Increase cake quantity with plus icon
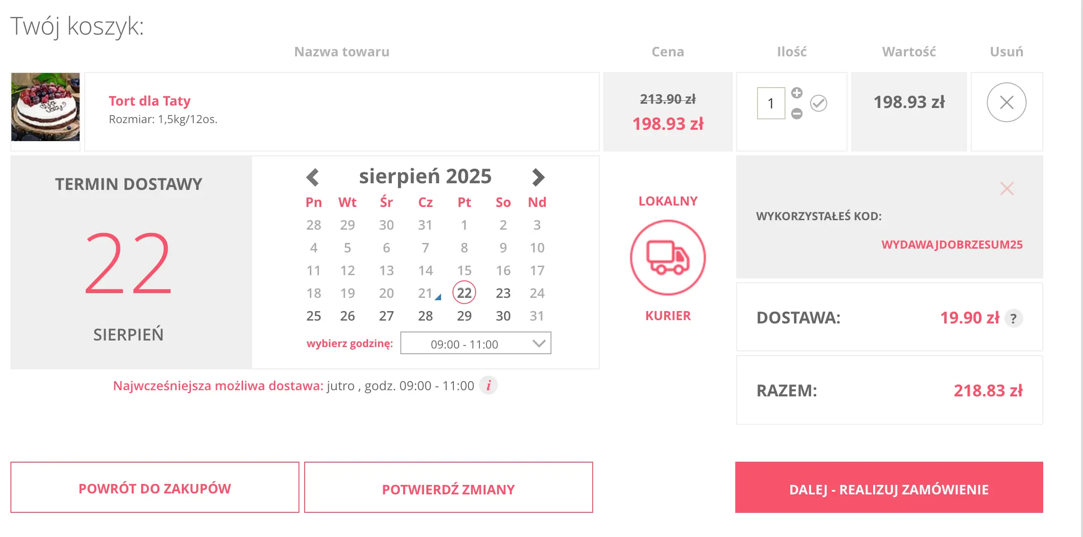Screen dimensions: 1083x537 (x=797, y=93)
